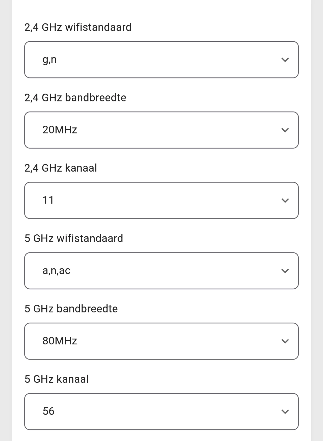This screenshot has height=441, width=323.
Task: Click the '5 GHz wifistandaard' label text
Action: (74, 238)
